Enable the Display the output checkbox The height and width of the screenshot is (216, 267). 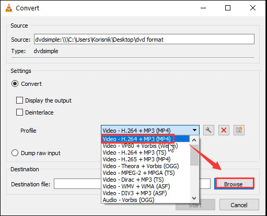(19, 100)
